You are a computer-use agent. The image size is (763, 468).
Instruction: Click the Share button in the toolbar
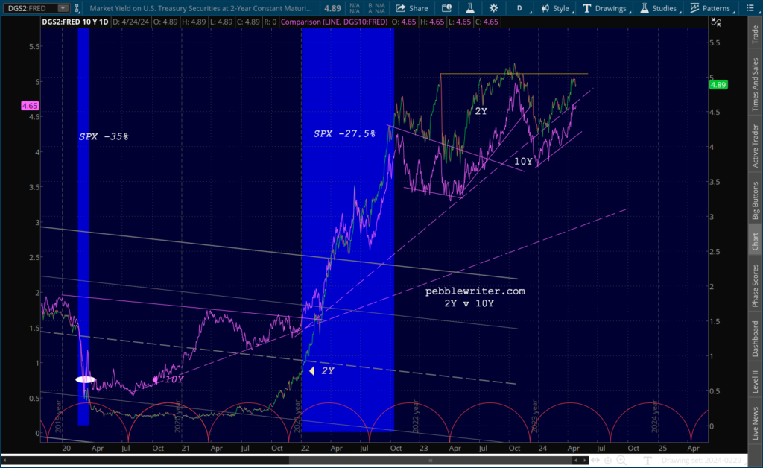pos(411,8)
